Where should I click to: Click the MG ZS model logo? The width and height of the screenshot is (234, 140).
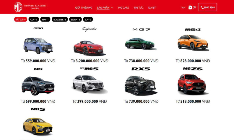click(x=193, y=69)
